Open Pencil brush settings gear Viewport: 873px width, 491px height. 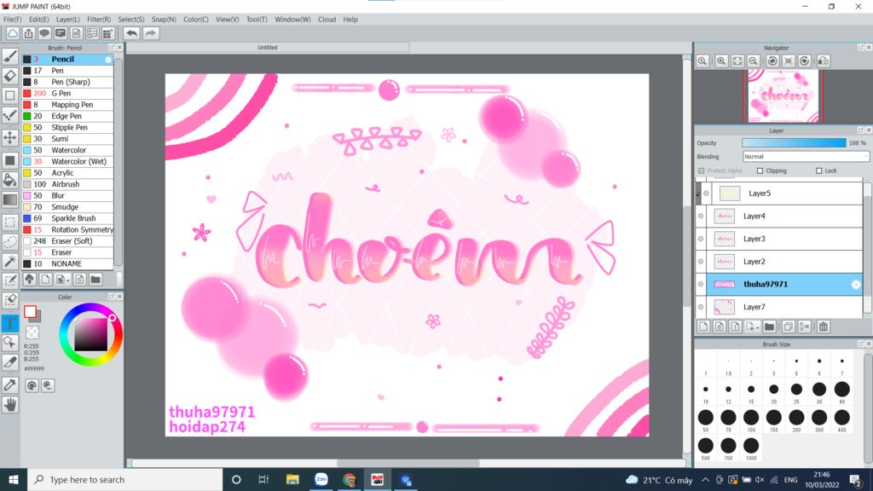(108, 60)
